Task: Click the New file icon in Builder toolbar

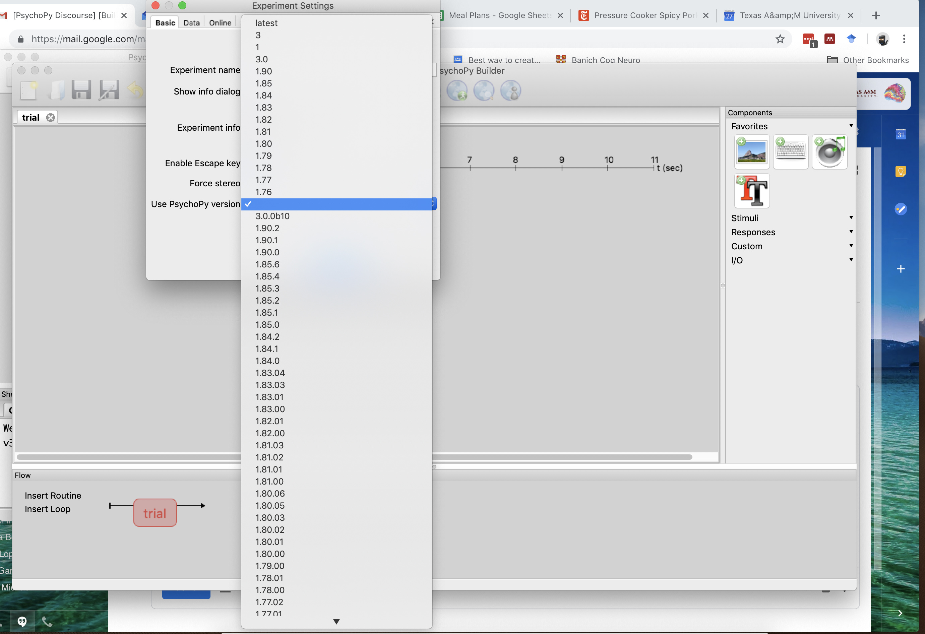Action: 29,90
